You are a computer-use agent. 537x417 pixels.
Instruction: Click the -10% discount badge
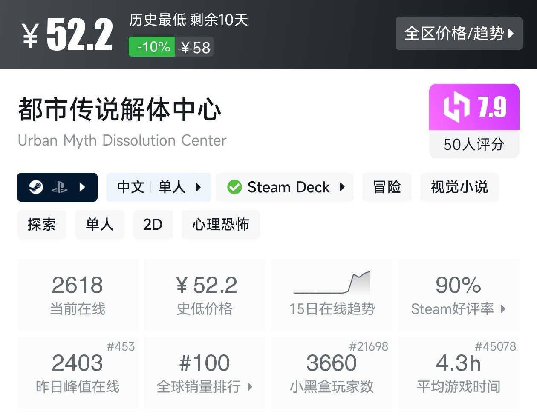point(152,47)
